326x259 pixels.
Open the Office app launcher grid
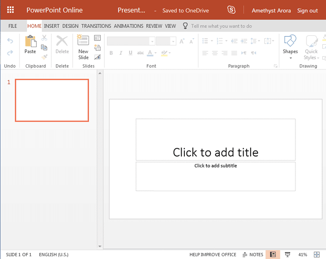[x=10, y=10]
